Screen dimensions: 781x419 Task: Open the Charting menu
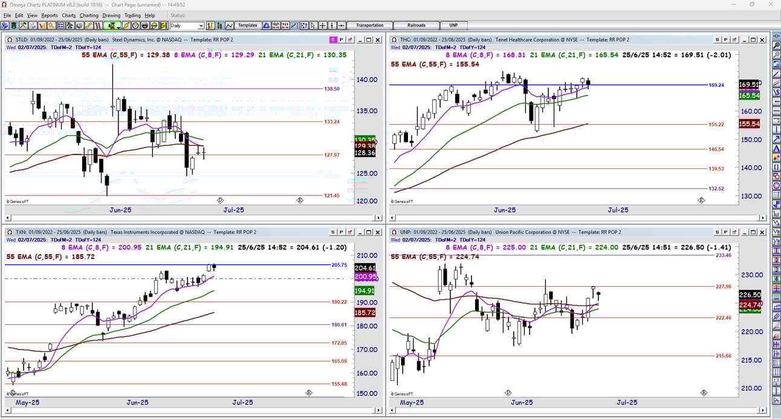[89, 15]
